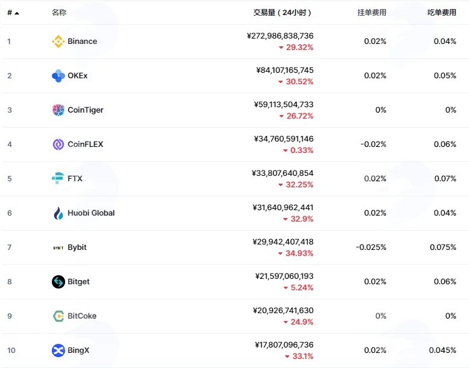This screenshot has width=469, height=368.
Task: Click the Bybit small logo icon
Action: coord(58,248)
